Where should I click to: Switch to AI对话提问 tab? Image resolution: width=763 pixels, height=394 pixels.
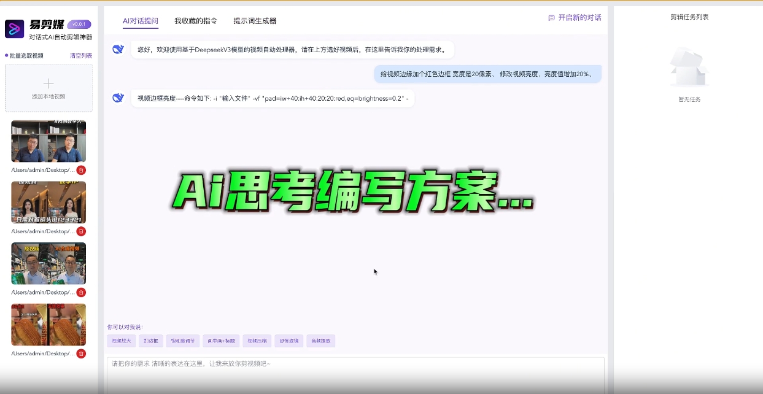pos(140,21)
